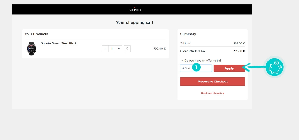Screen dimensions: 299x140
Task: Click the Order Total Incl. Tax row
Action: (x=212, y=51)
